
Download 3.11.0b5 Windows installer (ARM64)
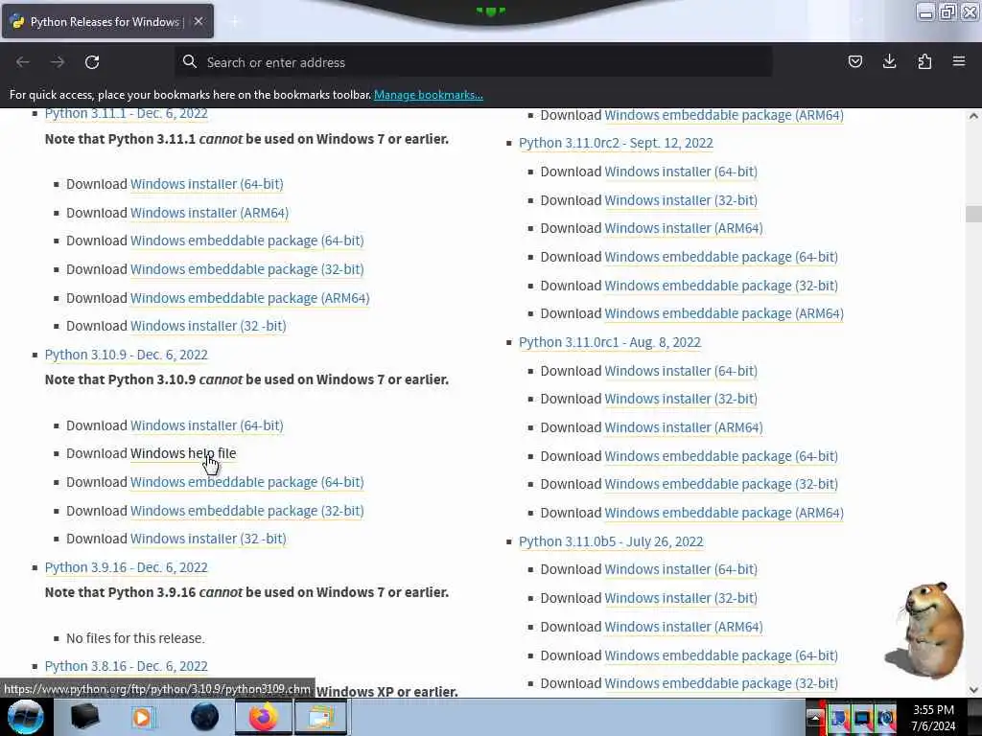click(683, 627)
